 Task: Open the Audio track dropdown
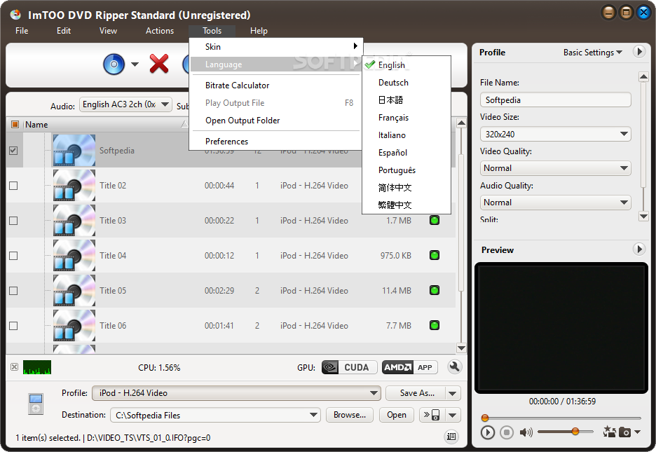click(125, 104)
